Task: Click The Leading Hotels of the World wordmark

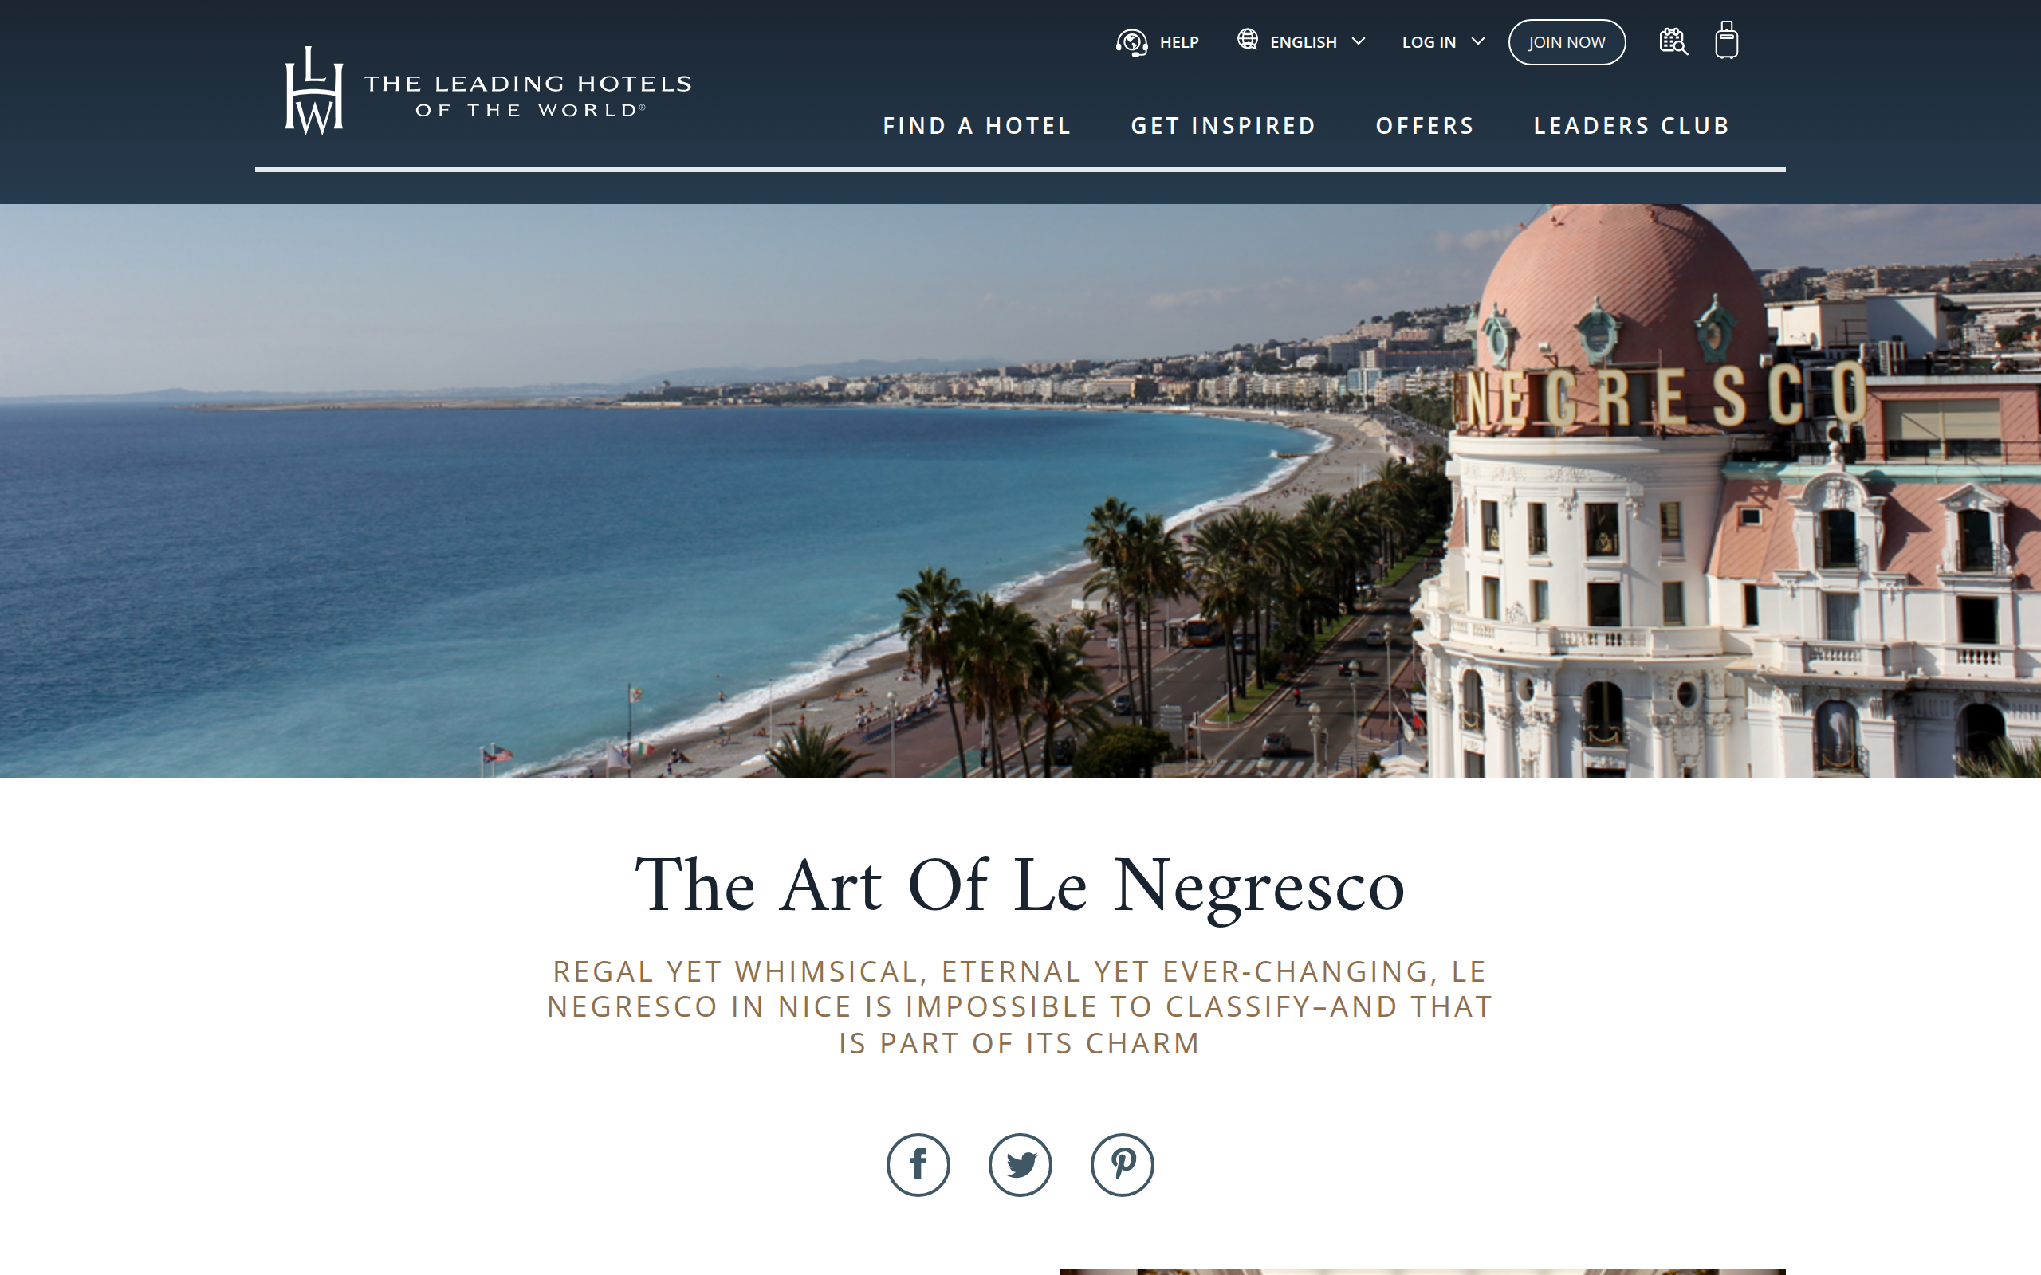Action: coord(528,96)
